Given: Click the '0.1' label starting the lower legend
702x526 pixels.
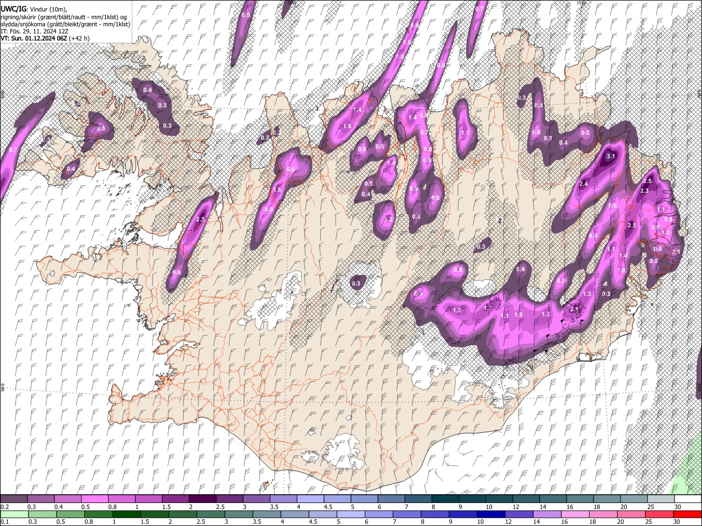Looking at the screenshot, I should click(x=4, y=522).
